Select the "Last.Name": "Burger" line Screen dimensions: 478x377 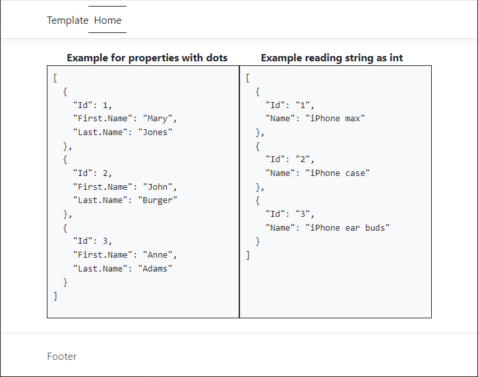[x=125, y=200]
